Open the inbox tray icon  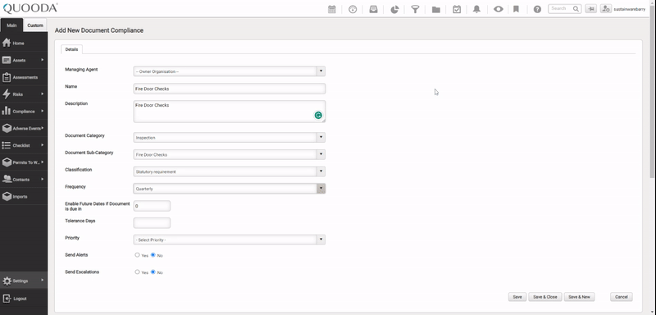373,9
